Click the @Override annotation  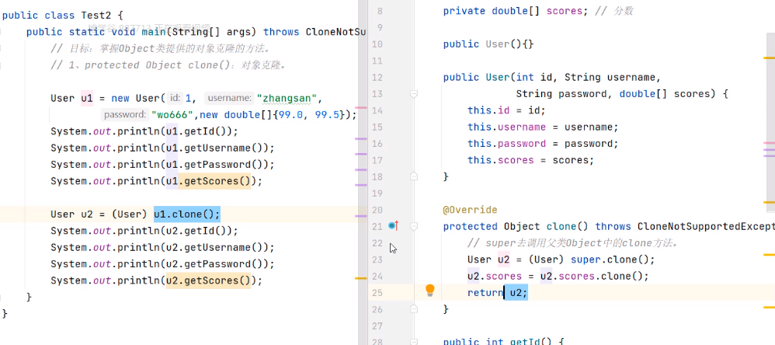click(x=470, y=210)
